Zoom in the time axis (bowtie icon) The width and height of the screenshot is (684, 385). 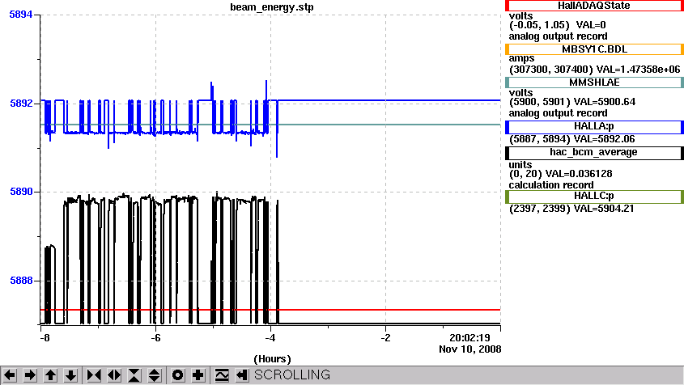click(x=94, y=375)
